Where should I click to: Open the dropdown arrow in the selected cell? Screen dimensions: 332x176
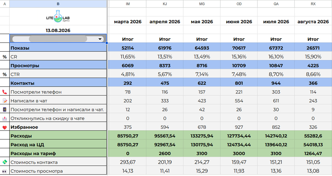[x=100, y=39]
